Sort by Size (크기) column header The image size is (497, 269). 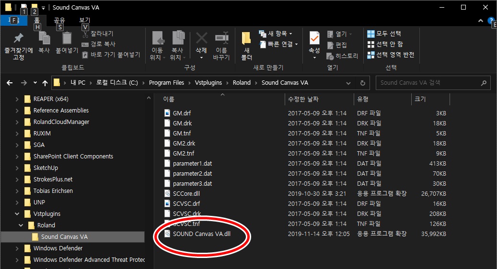(420, 100)
